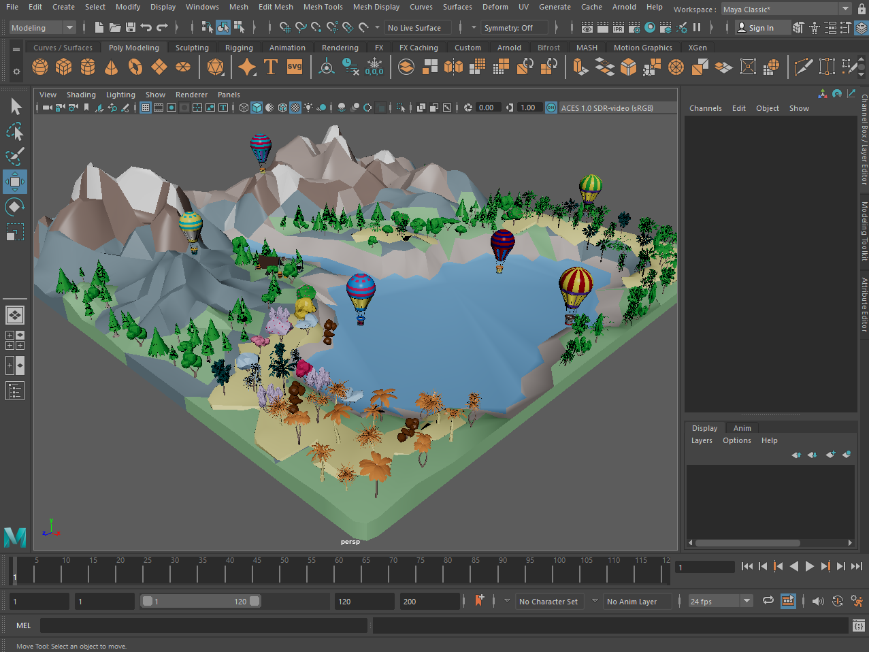Choose the Lasso selection tool
Screen dimensions: 869x652
[x=14, y=131]
